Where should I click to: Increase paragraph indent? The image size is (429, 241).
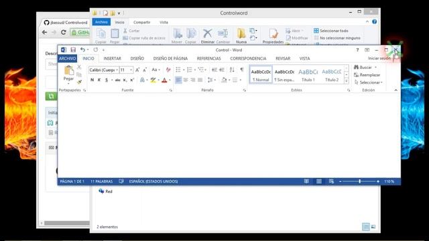(x=222, y=70)
